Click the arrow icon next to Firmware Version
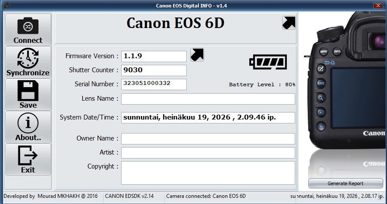Screen dimensions: 387x204 197,55
